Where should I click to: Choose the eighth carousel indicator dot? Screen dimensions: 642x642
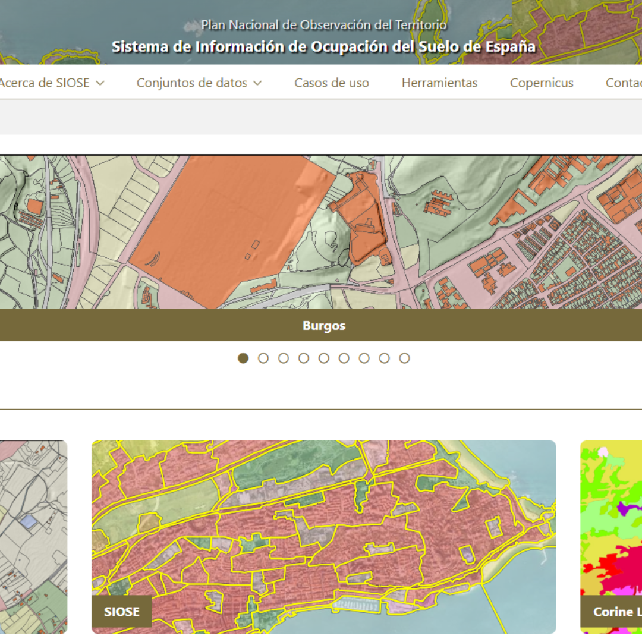click(385, 358)
